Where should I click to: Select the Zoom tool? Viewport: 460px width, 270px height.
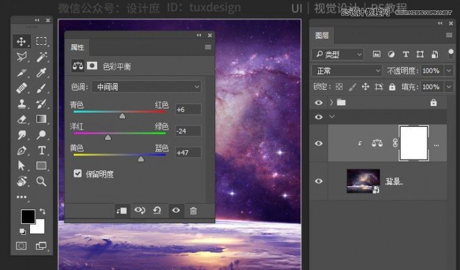tap(41, 182)
